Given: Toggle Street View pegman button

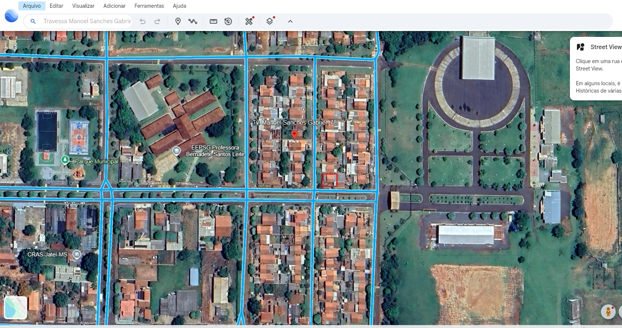Looking at the screenshot, I should pyautogui.click(x=608, y=312).
